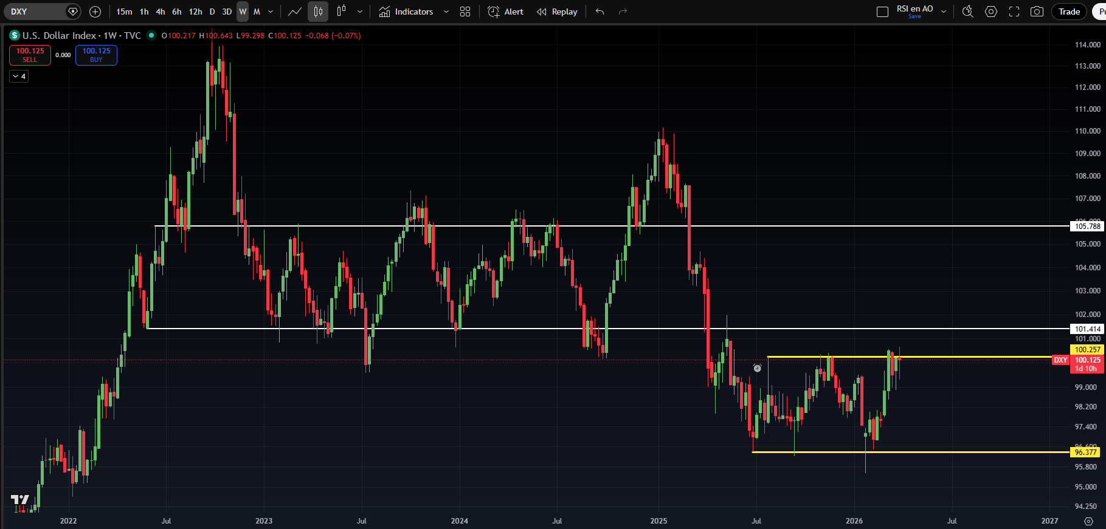
Task: Enter fullscreen mode
Action: (x=1014, y=12)
